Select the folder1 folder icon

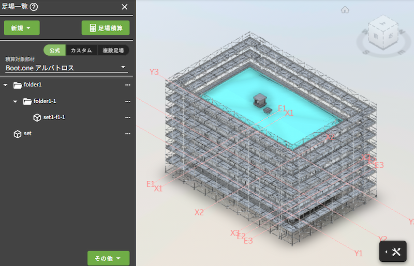point(18,85)
